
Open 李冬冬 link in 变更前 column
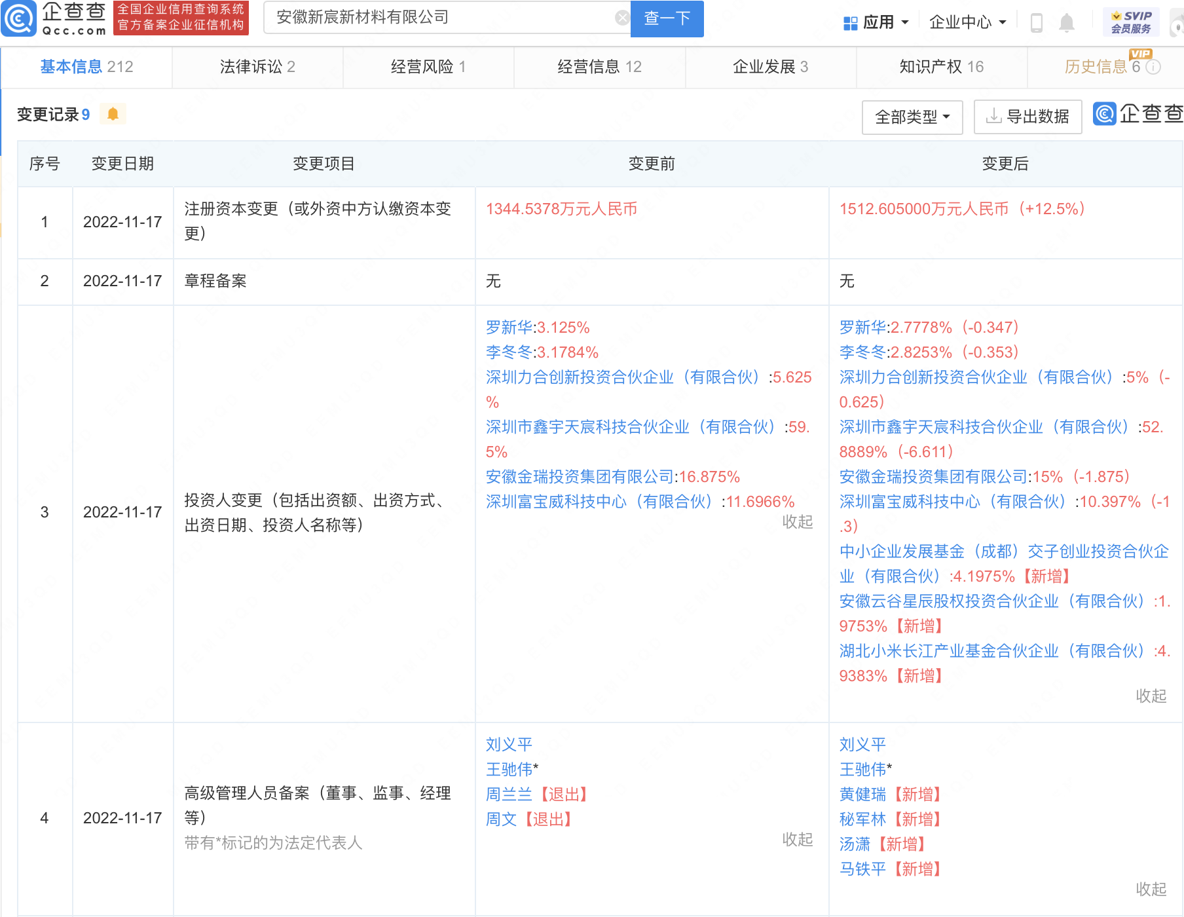pos(509,352)
